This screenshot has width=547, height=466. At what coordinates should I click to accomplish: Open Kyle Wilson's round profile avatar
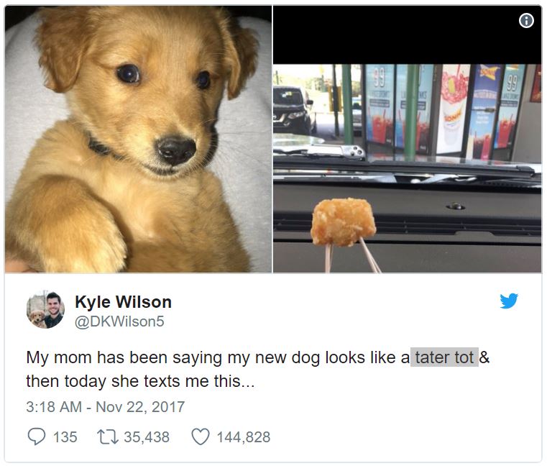(x=45, y=310)
